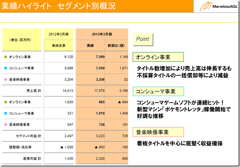Image resolution: width=240 pixels, height=167 pixels.
Task: Select the bold value 1,819
Action: point(100,113)
